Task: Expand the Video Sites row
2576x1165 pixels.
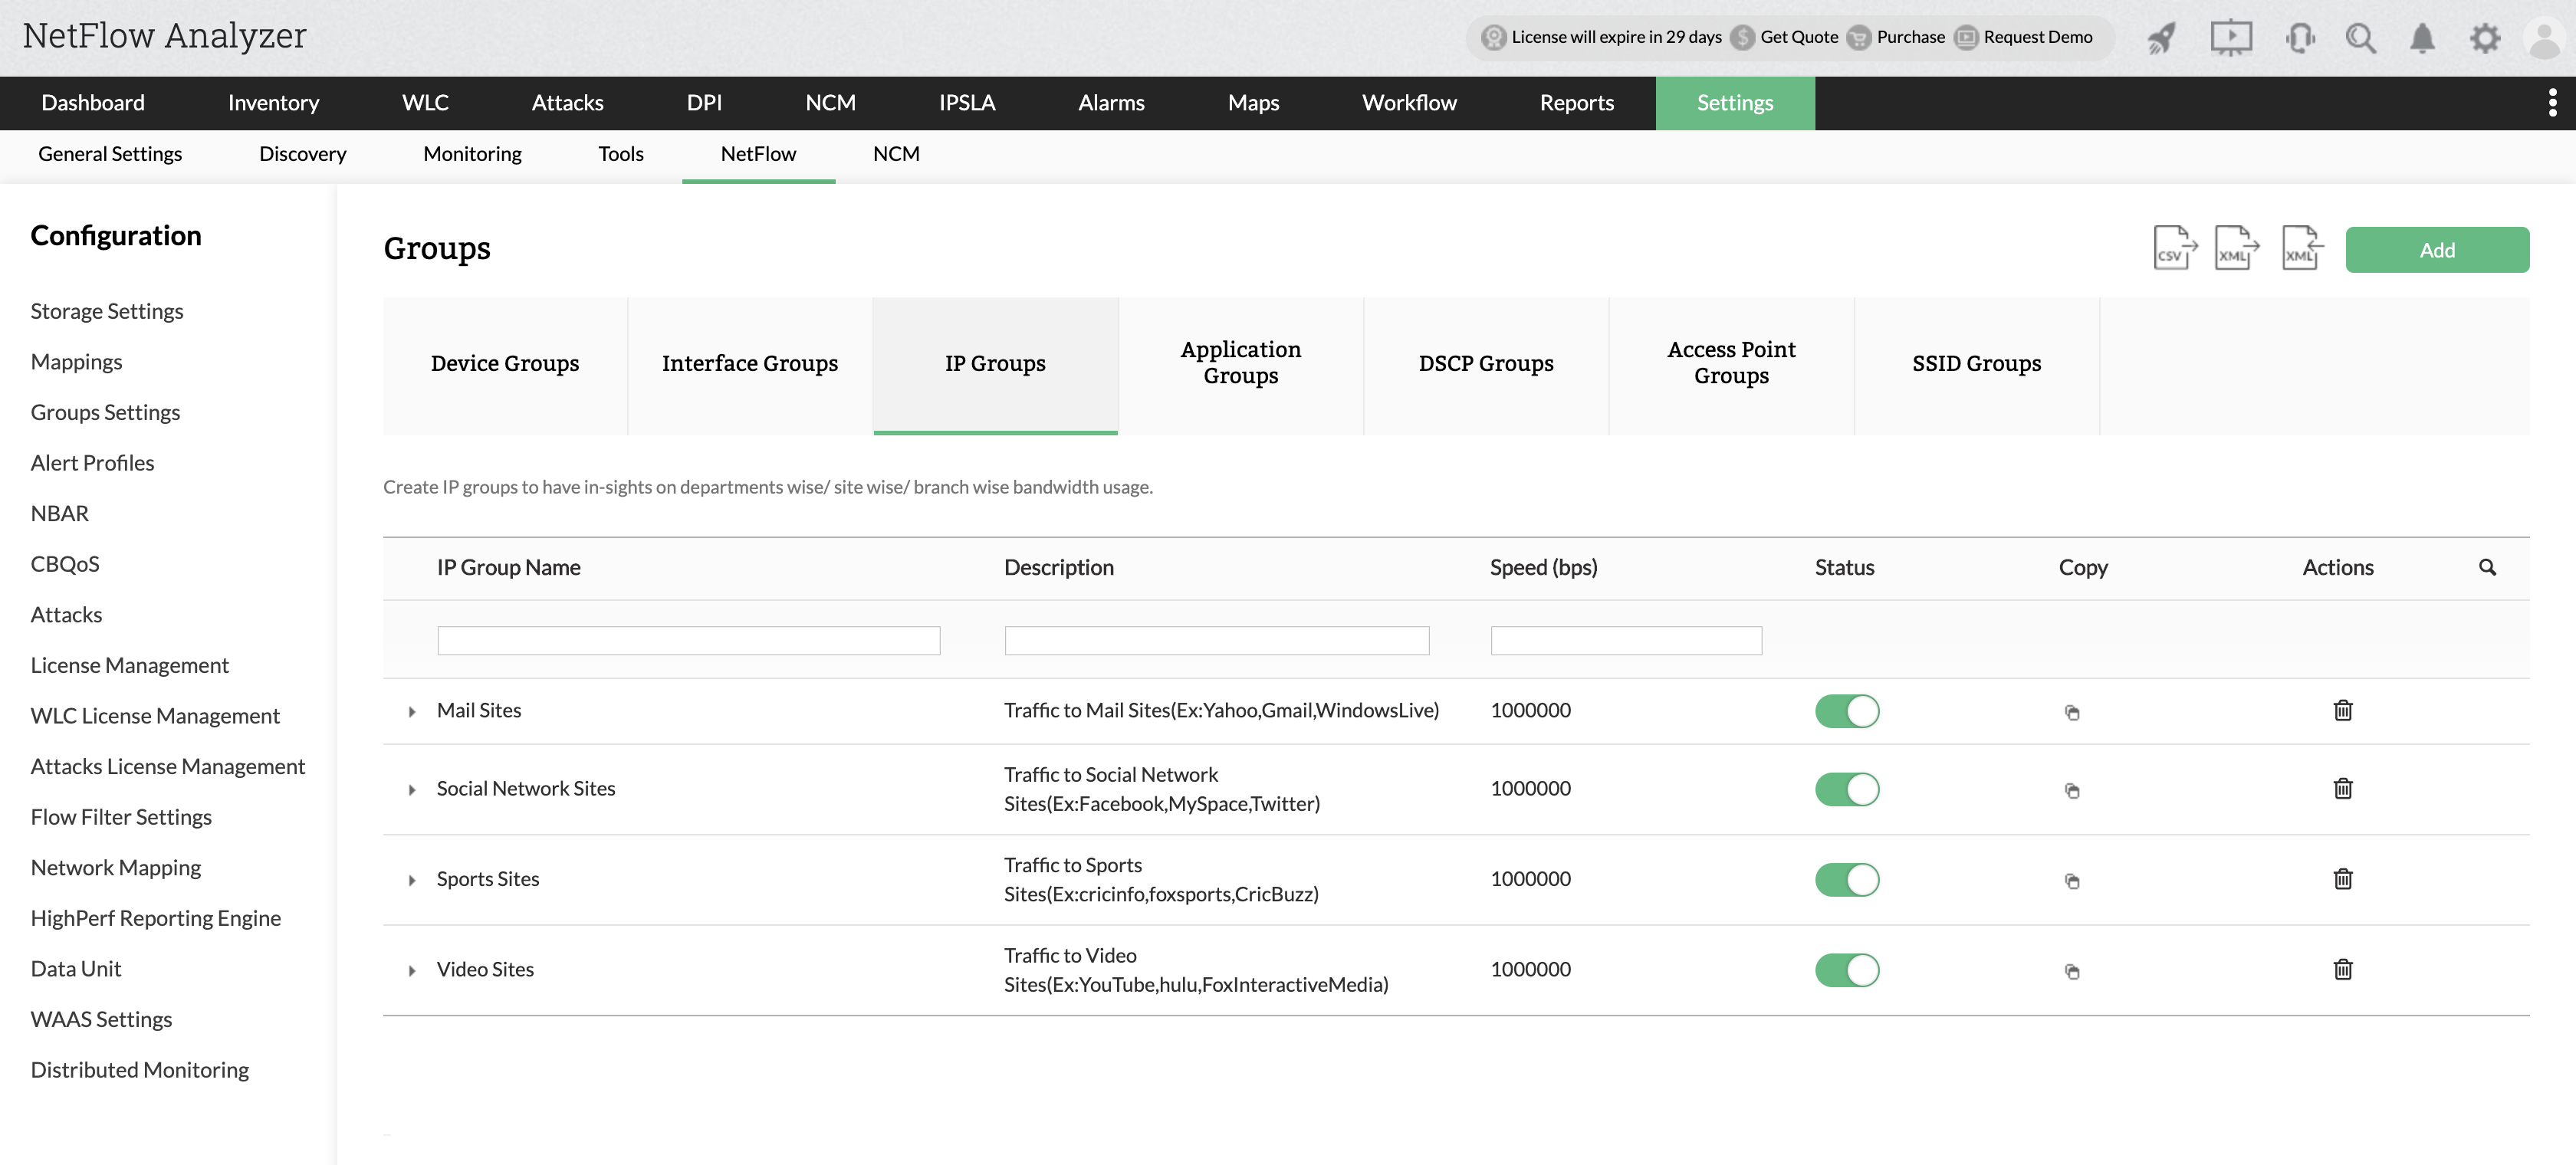Action: click(x=411, y=970)
